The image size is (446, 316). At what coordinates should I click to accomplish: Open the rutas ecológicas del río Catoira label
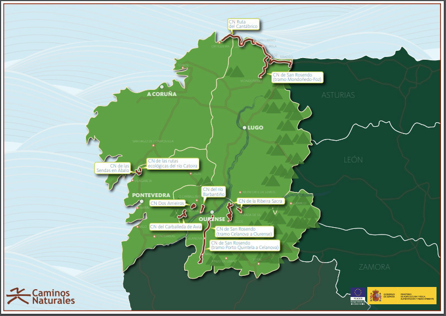pos(172,163)
